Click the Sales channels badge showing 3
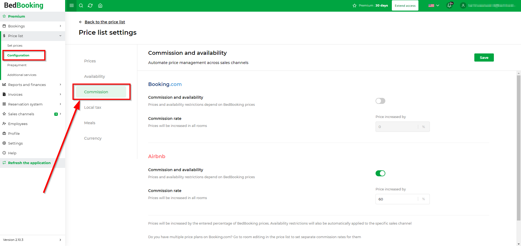Viewport: 521px width, 246px height. 56,114
